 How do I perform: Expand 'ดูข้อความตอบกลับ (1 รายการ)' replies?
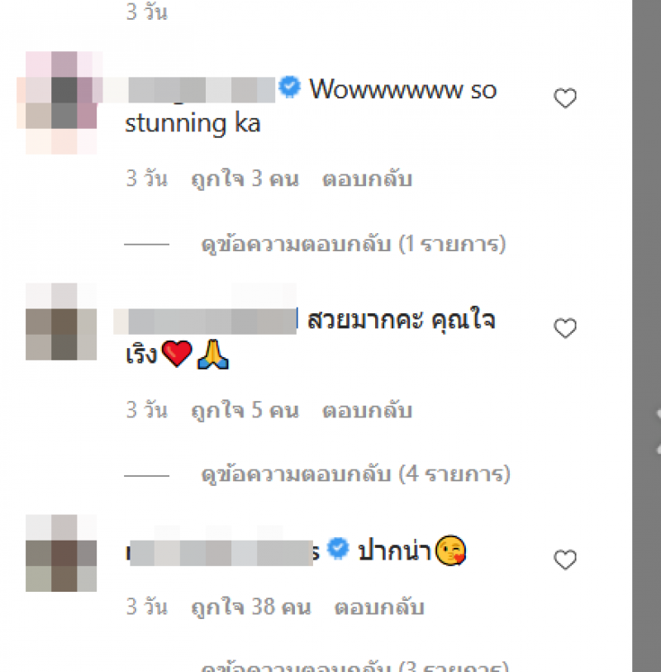[x=354, y=245]
